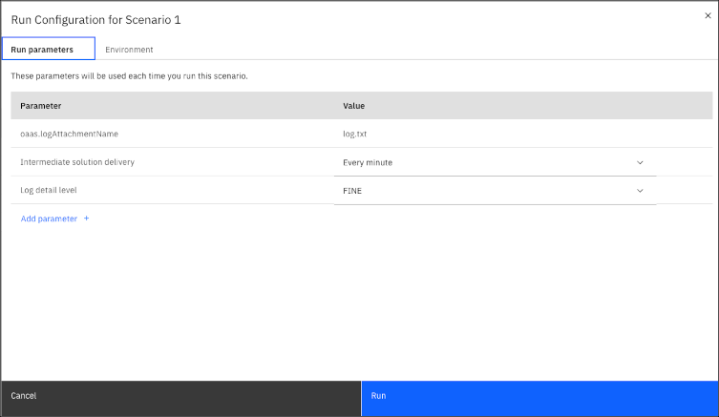Select the oaas.logAttachmentName parameter name
Viewport: 719px width, 417px height.
point(70,134)
